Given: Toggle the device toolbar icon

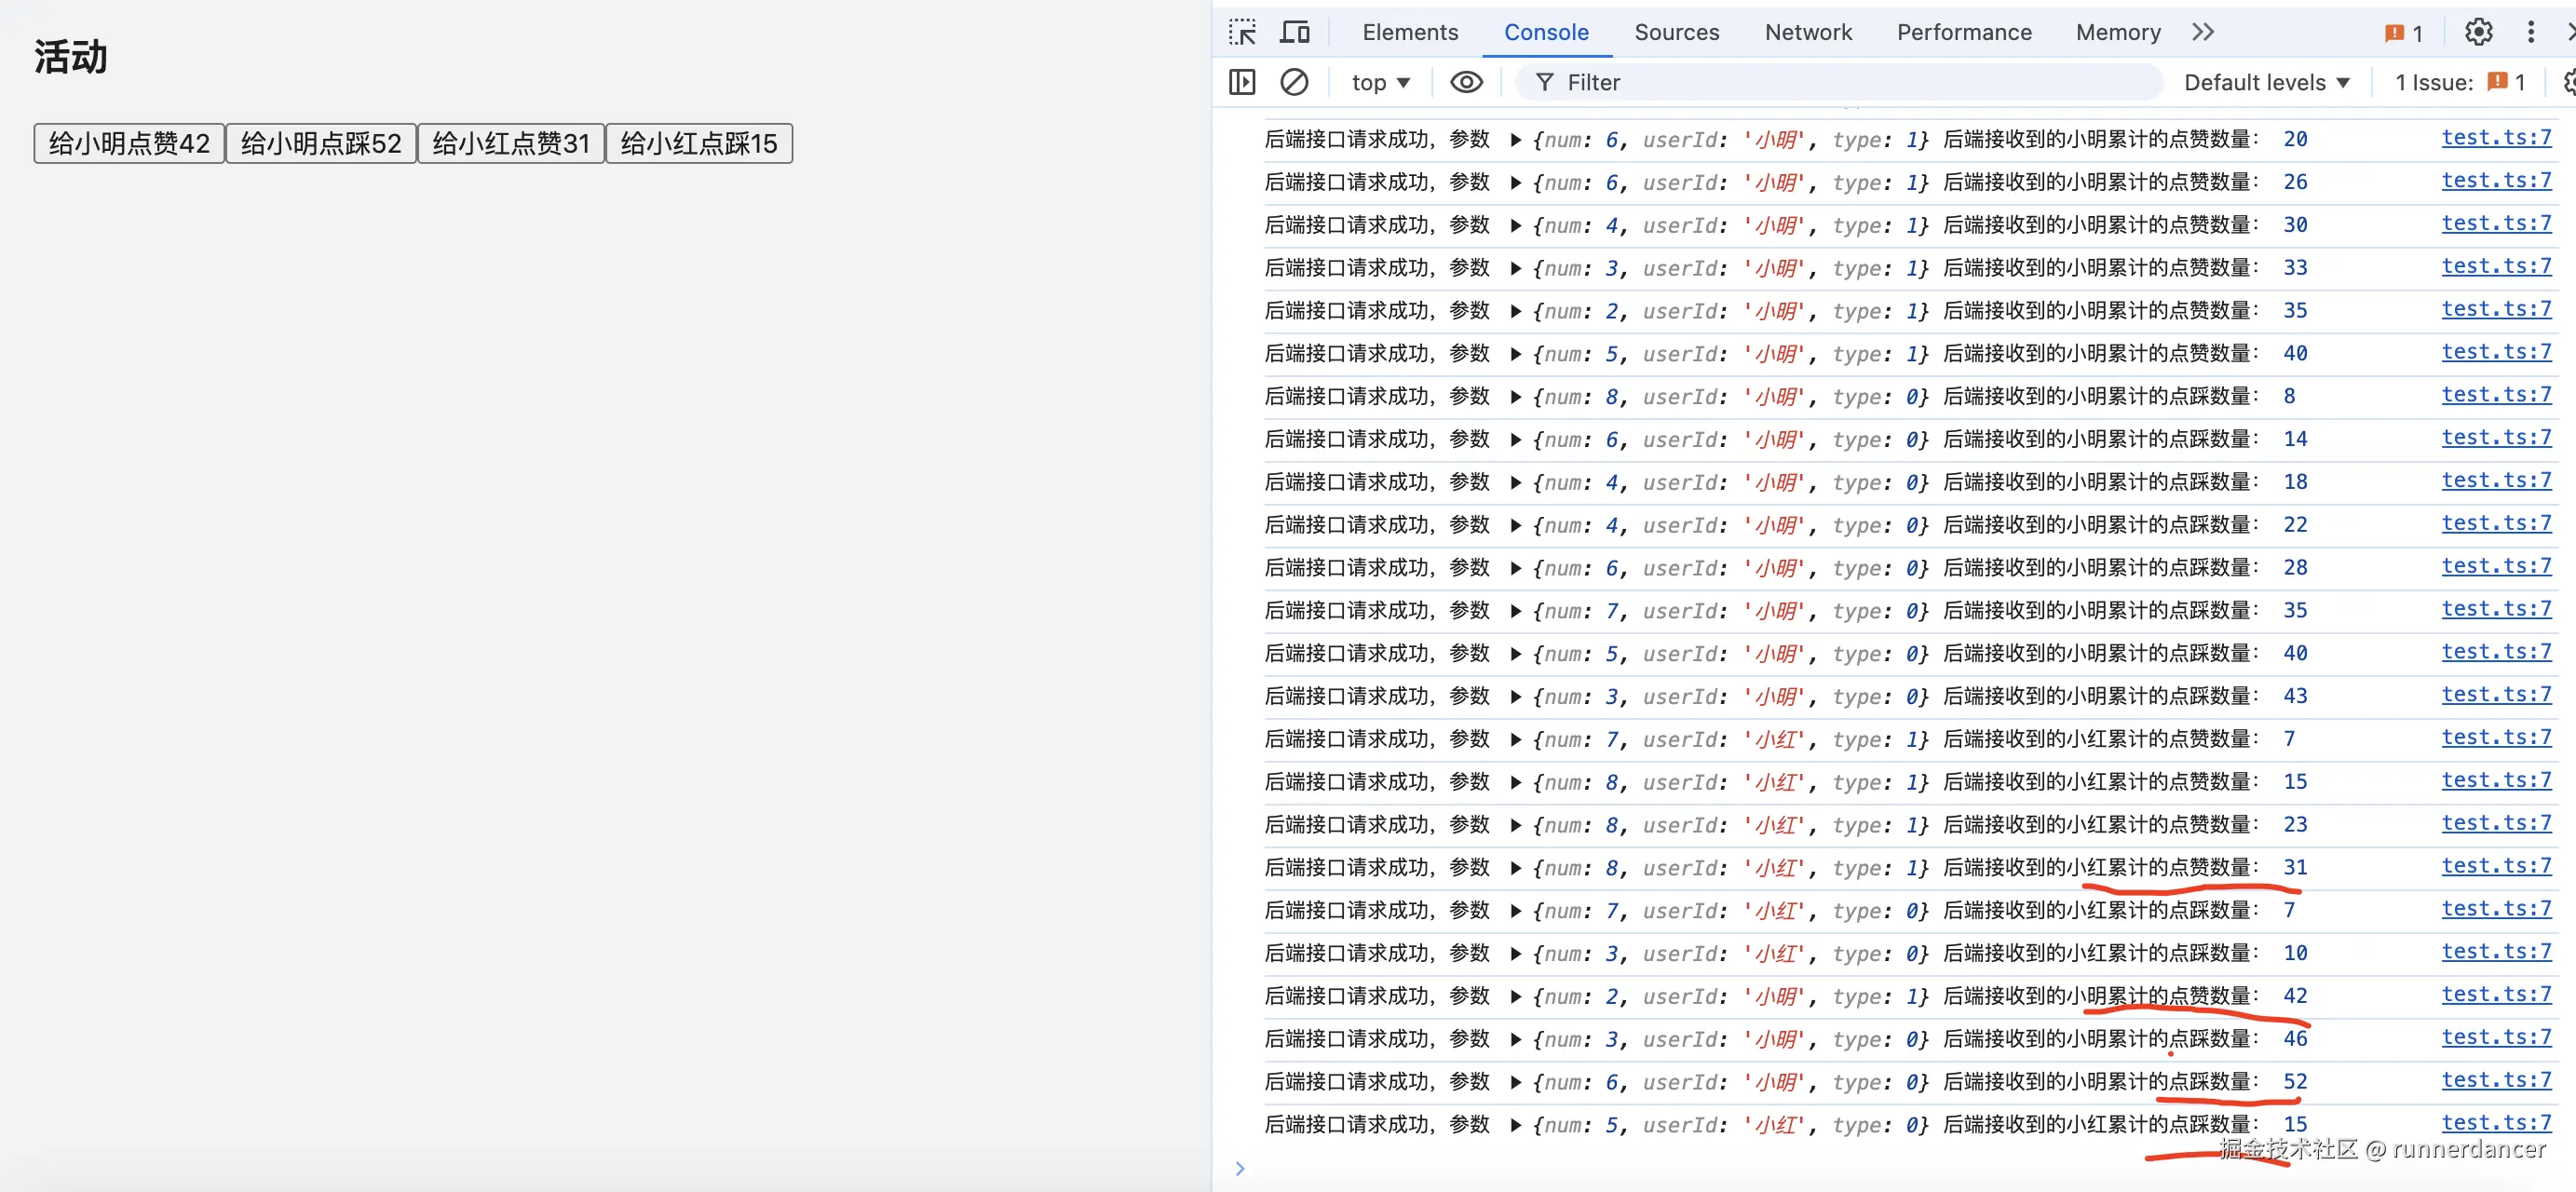Looking at the screenshot, I should coord(1295,32).
